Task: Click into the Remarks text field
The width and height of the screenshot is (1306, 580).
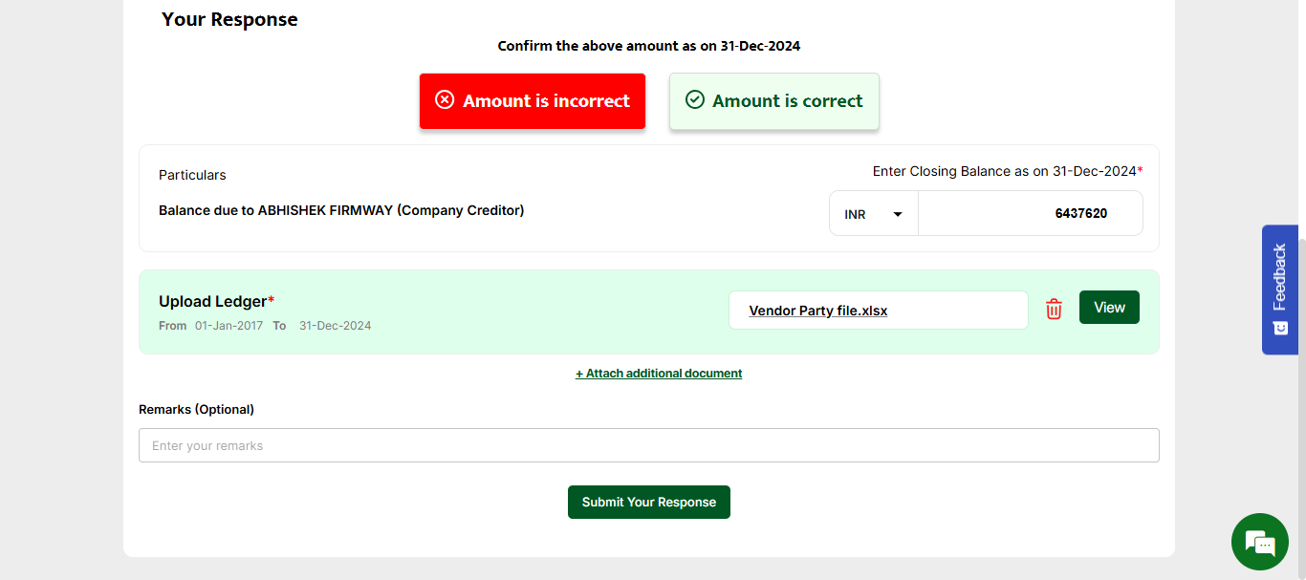Action: click(648, 445)
